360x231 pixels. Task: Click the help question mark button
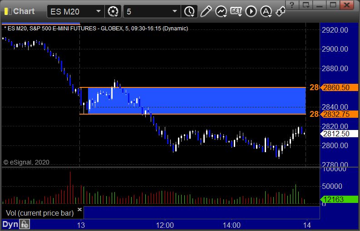pos(292,5)
